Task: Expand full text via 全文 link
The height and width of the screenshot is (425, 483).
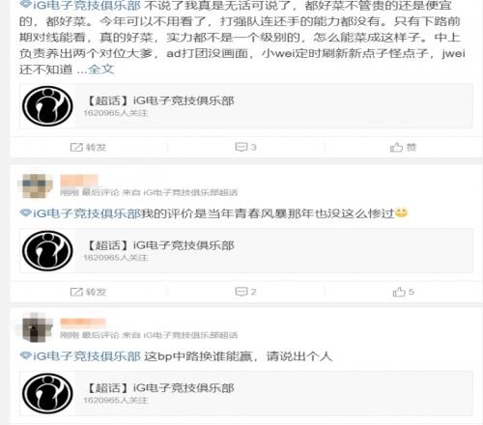Action: pyautogui.click(x=101, y=70)
